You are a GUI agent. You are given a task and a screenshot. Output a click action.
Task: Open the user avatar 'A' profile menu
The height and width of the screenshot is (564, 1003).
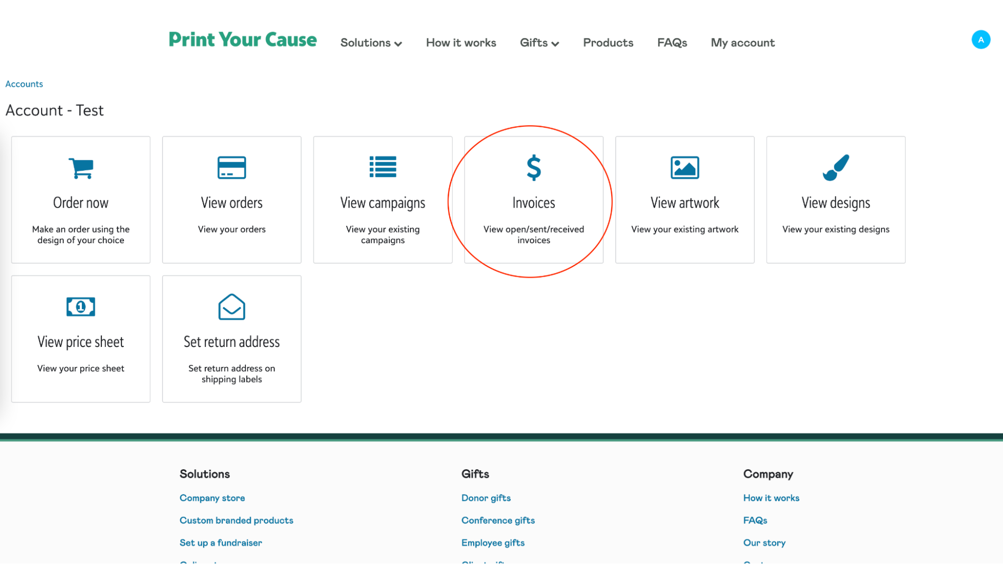point(980,40)
